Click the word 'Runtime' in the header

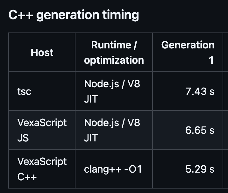click(x=111, y=45)
